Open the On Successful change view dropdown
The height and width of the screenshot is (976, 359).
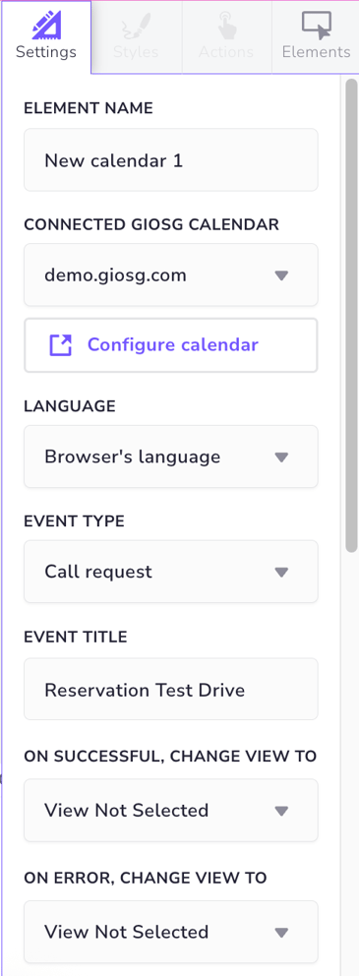click(171, 811)
